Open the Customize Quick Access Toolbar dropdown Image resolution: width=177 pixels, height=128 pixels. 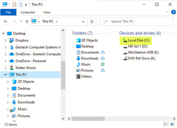26,5
